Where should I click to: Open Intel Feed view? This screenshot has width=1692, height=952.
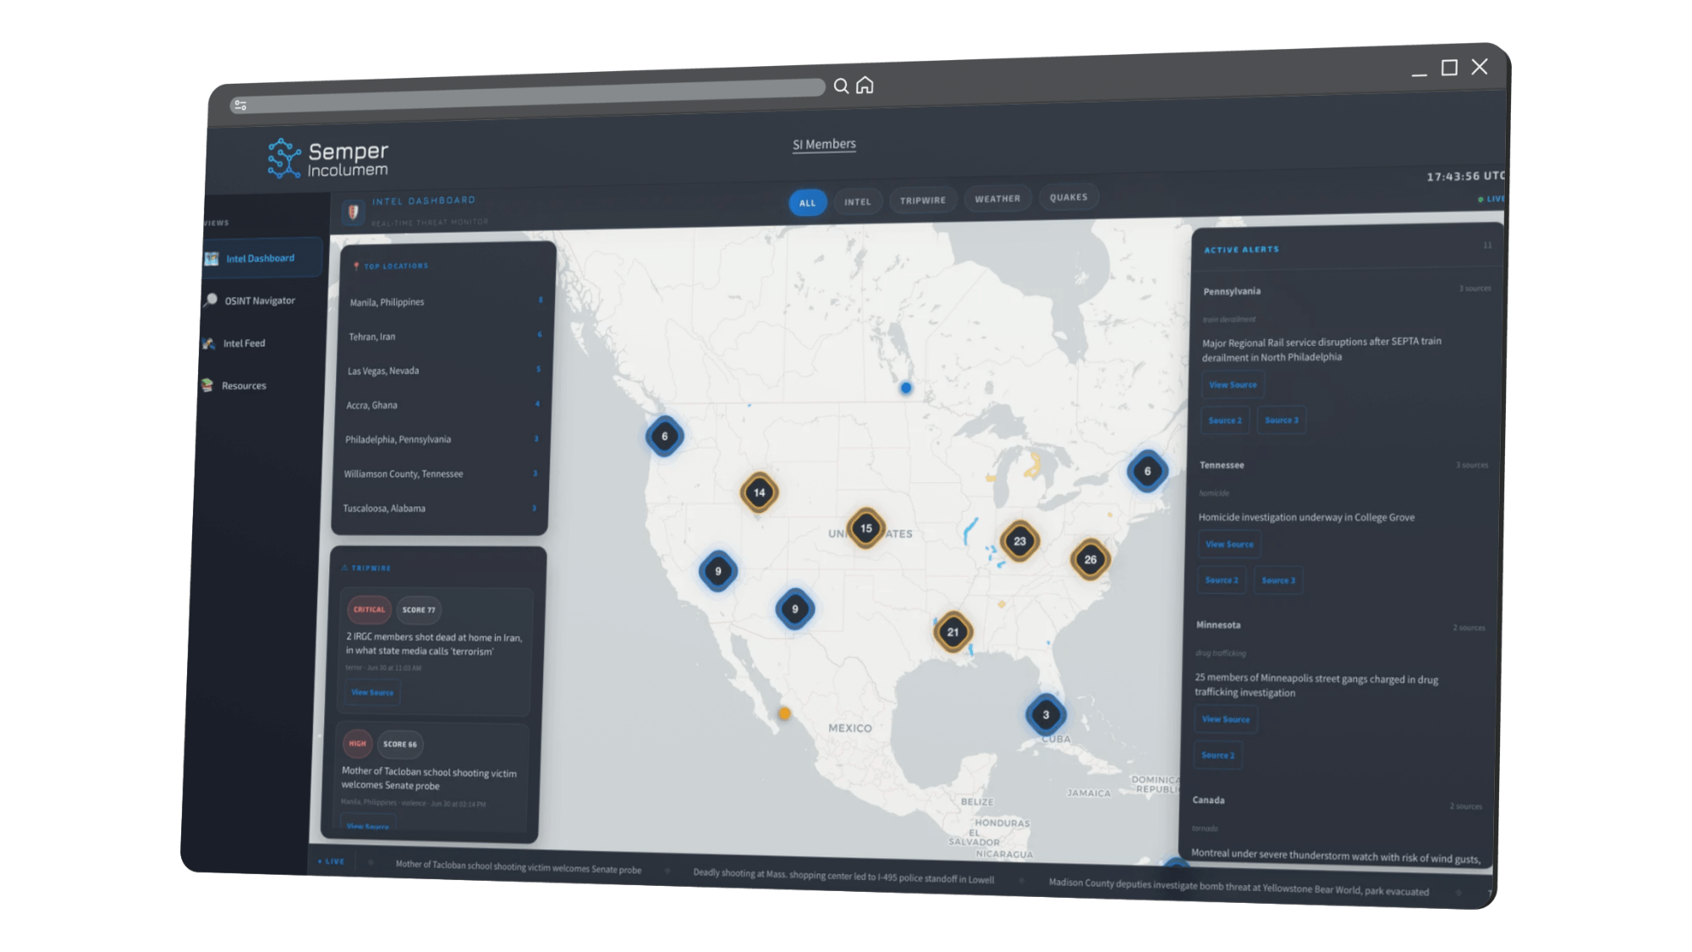pos(244,343)
